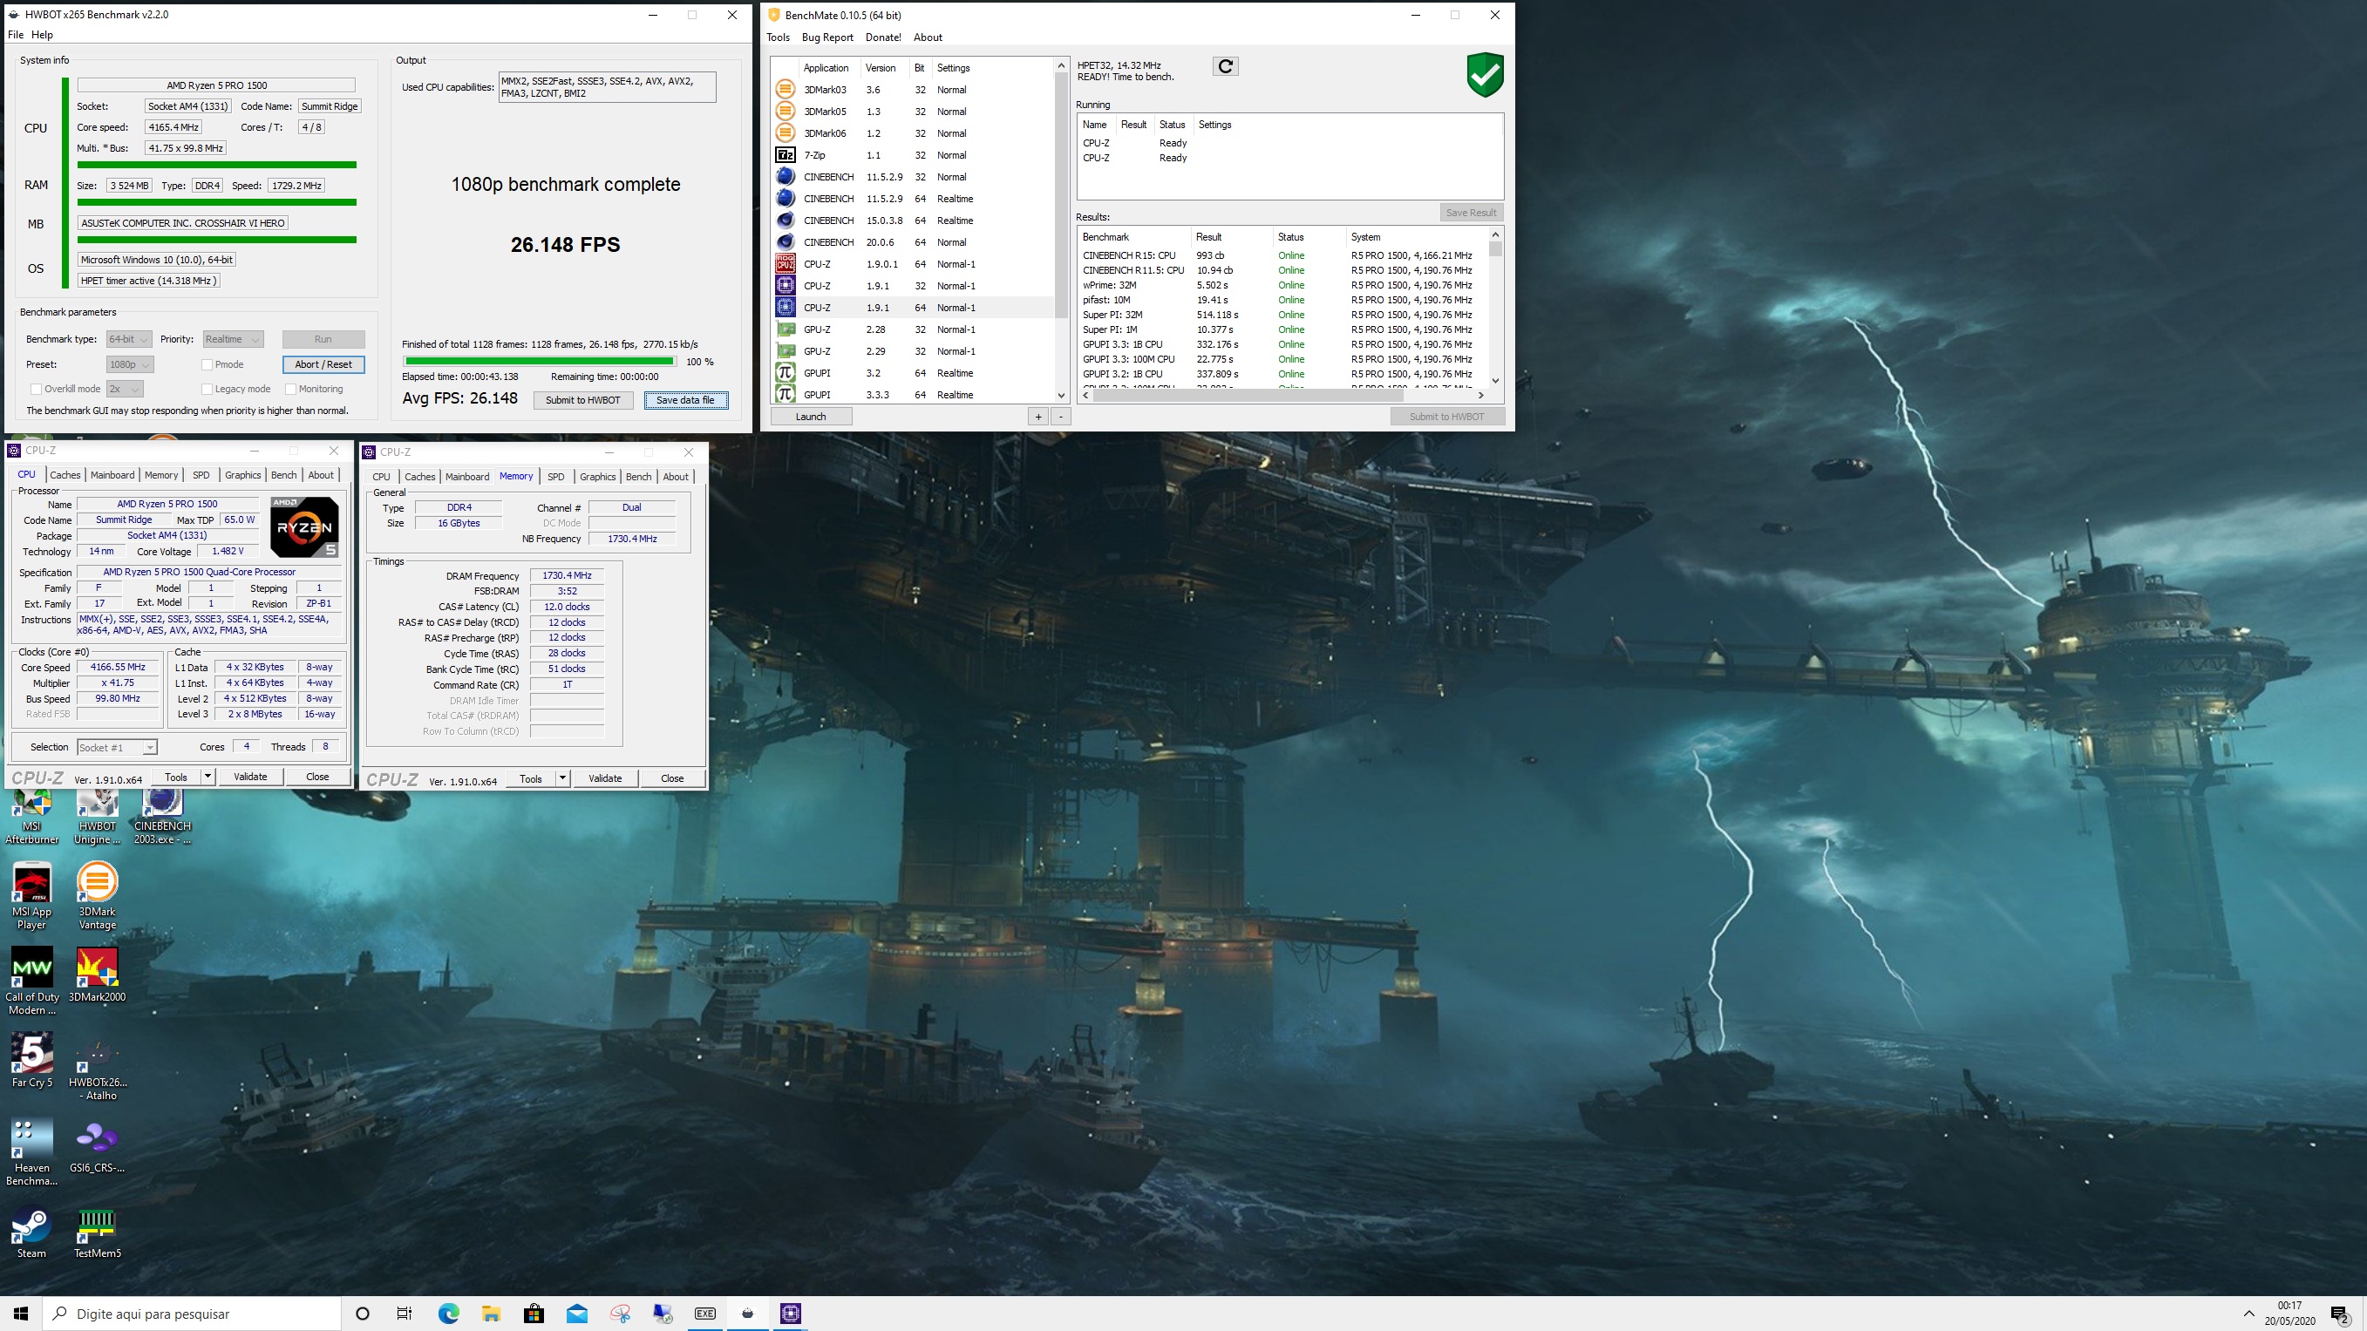Toggle the Overkill mode checkbox

36,389
